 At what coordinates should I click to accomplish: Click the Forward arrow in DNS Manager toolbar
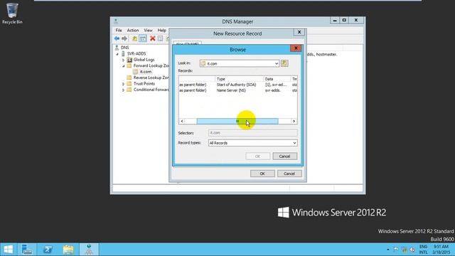pos(124,38)
